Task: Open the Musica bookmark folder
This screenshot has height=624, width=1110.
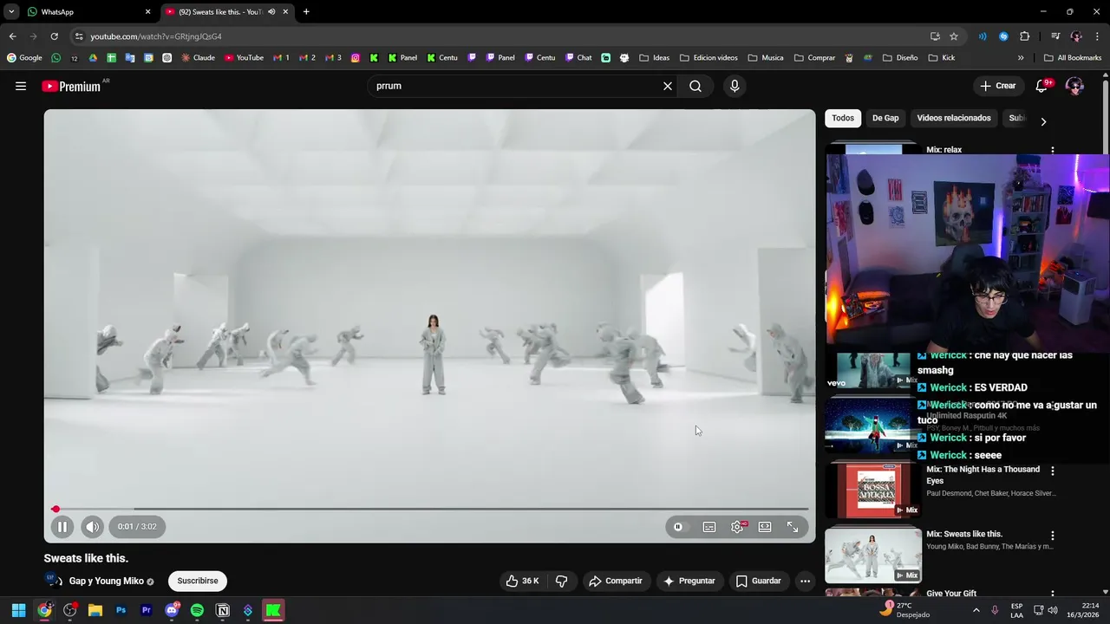Action: [765, 58]
